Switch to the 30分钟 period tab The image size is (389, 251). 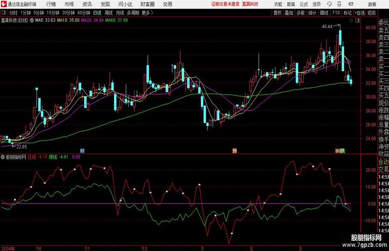click(68, 13)
